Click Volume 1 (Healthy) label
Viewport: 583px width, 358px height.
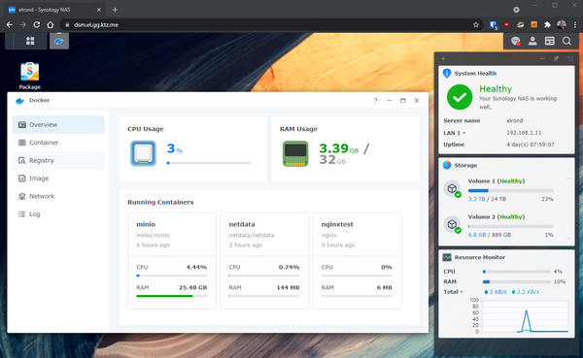pos(497,181)
